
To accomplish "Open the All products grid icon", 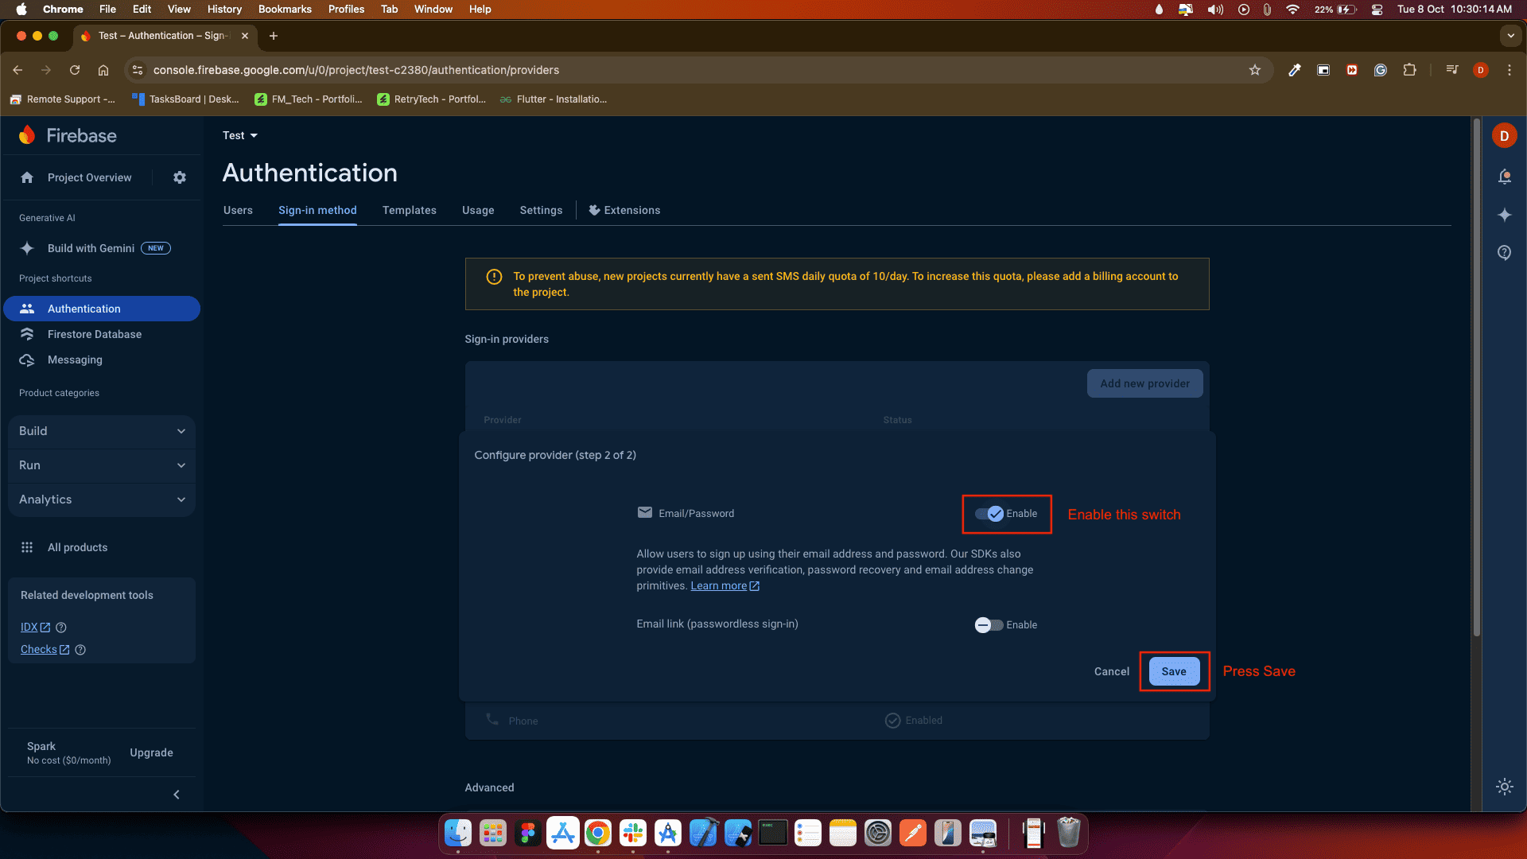I will [27, 547].
